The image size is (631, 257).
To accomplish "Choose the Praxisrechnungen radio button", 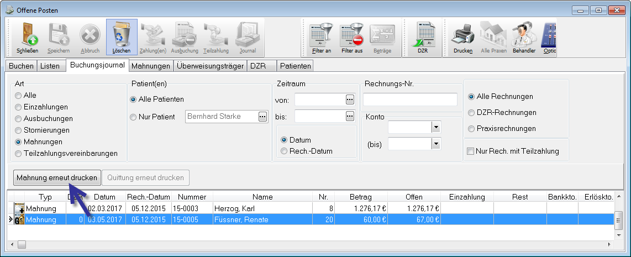I will pos(471,129).
